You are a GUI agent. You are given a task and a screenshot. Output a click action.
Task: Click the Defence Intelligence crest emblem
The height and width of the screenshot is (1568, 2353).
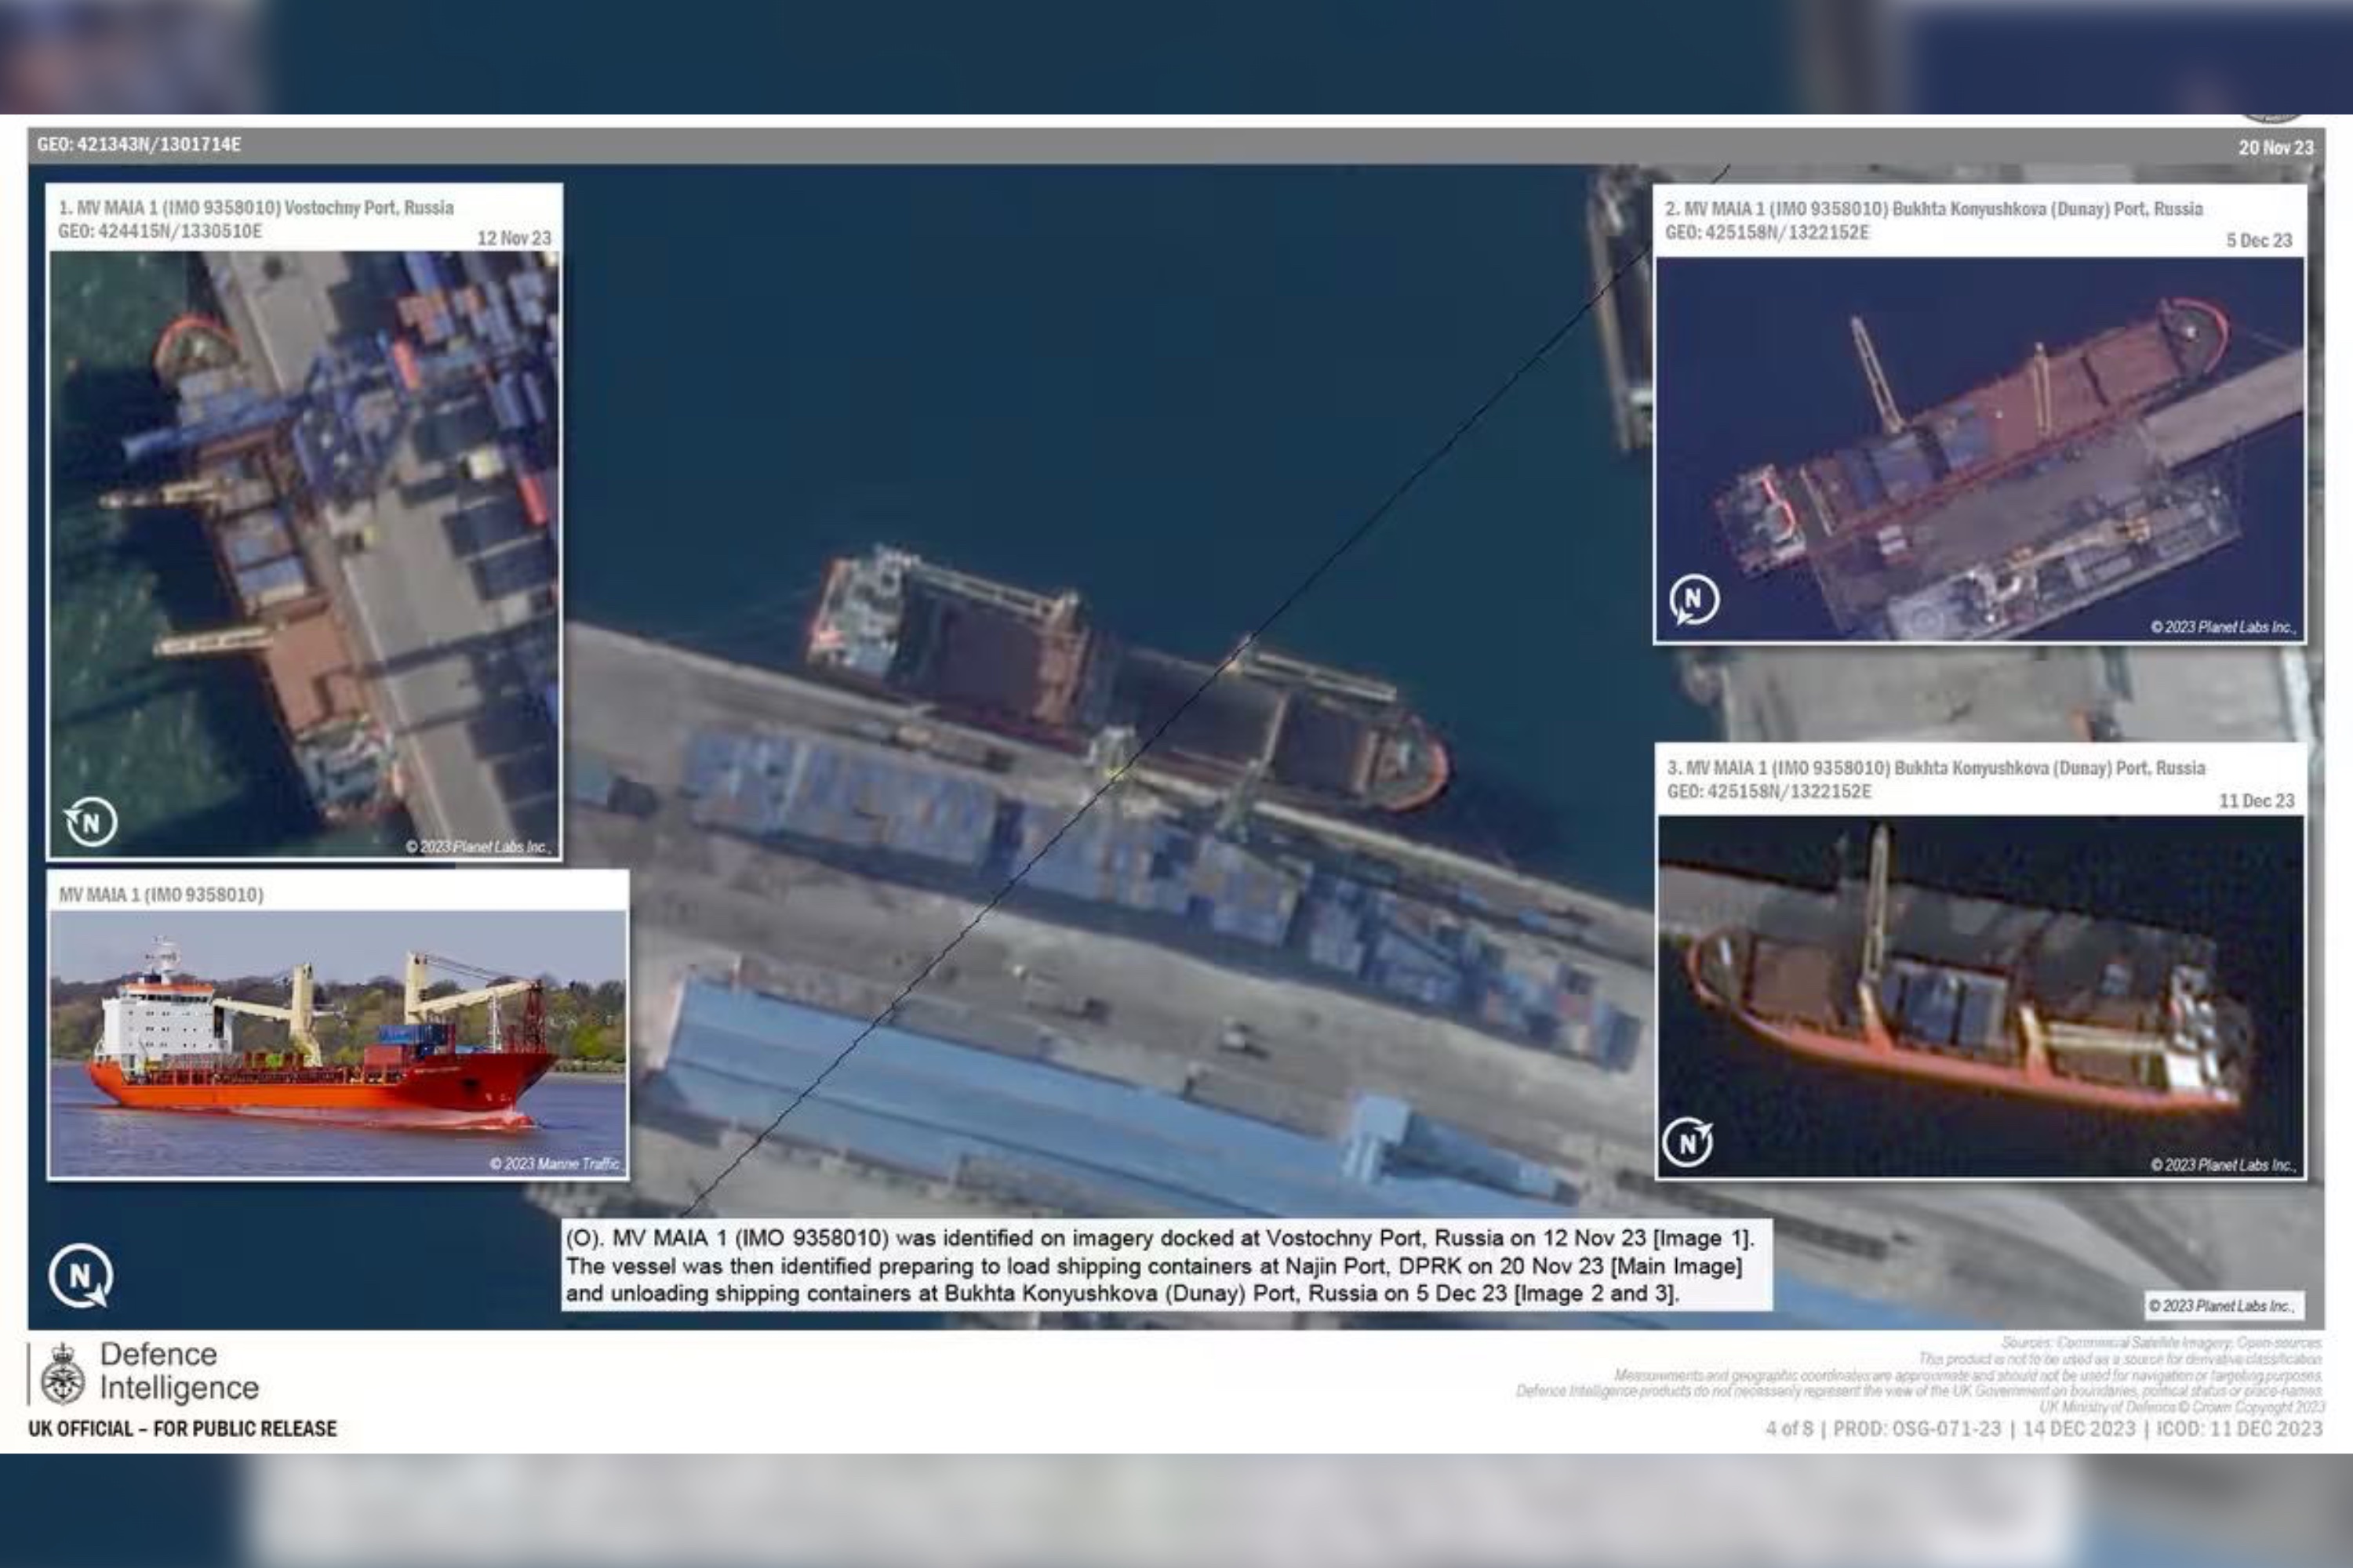pyautogui.click(x=63, y=1374)
